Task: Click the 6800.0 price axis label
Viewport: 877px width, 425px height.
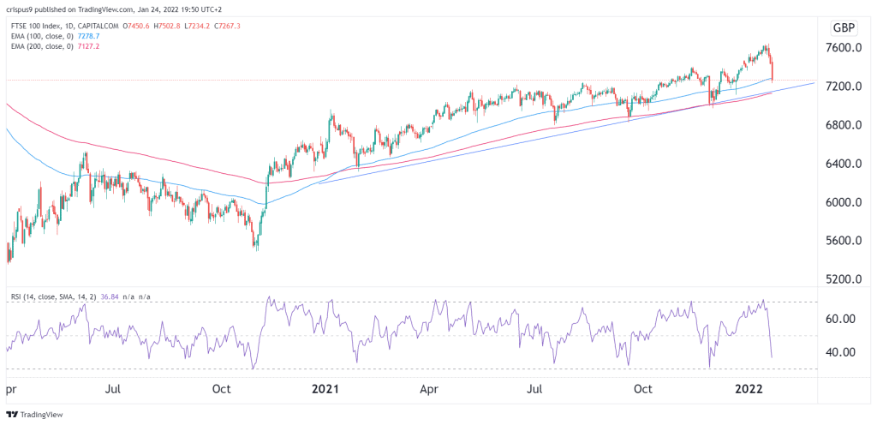Action: point(845,125)
